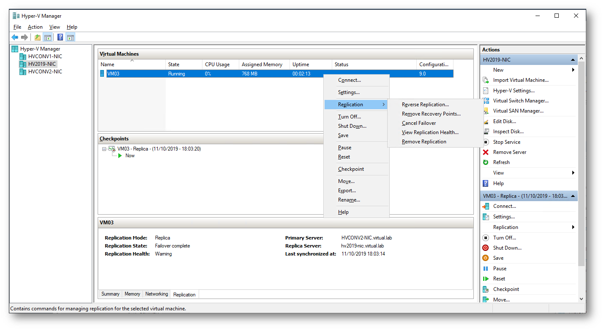604x331 pixels.
Task: Switch to the Memory tab
Action: pyautogui.click(x=132, y=294)
